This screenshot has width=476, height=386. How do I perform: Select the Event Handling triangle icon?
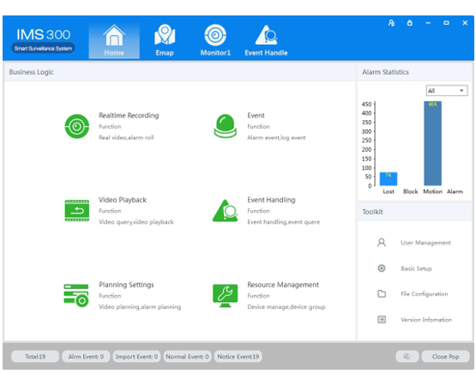(x=225, y=210)
